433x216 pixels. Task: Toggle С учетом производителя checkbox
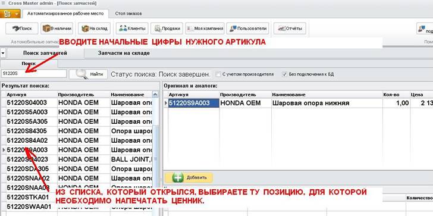pos(218,74)
